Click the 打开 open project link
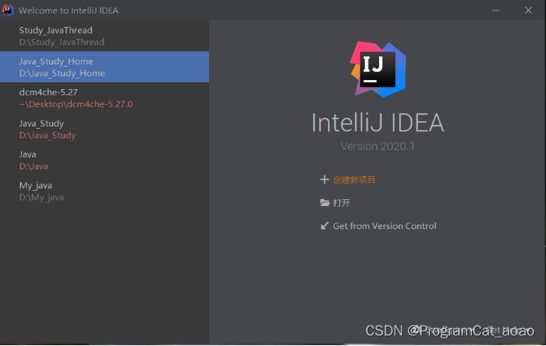Image resolution: width=546 pixels, height=346 pixels. click(342, 203)
